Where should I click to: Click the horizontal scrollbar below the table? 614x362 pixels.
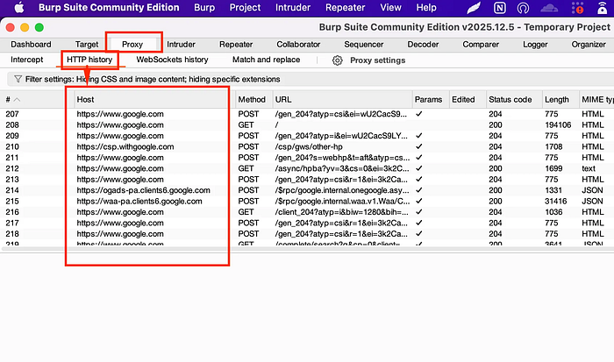click(x=307, y=249)
